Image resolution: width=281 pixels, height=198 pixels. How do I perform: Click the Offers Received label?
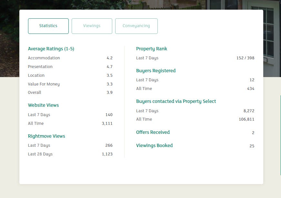153,132
